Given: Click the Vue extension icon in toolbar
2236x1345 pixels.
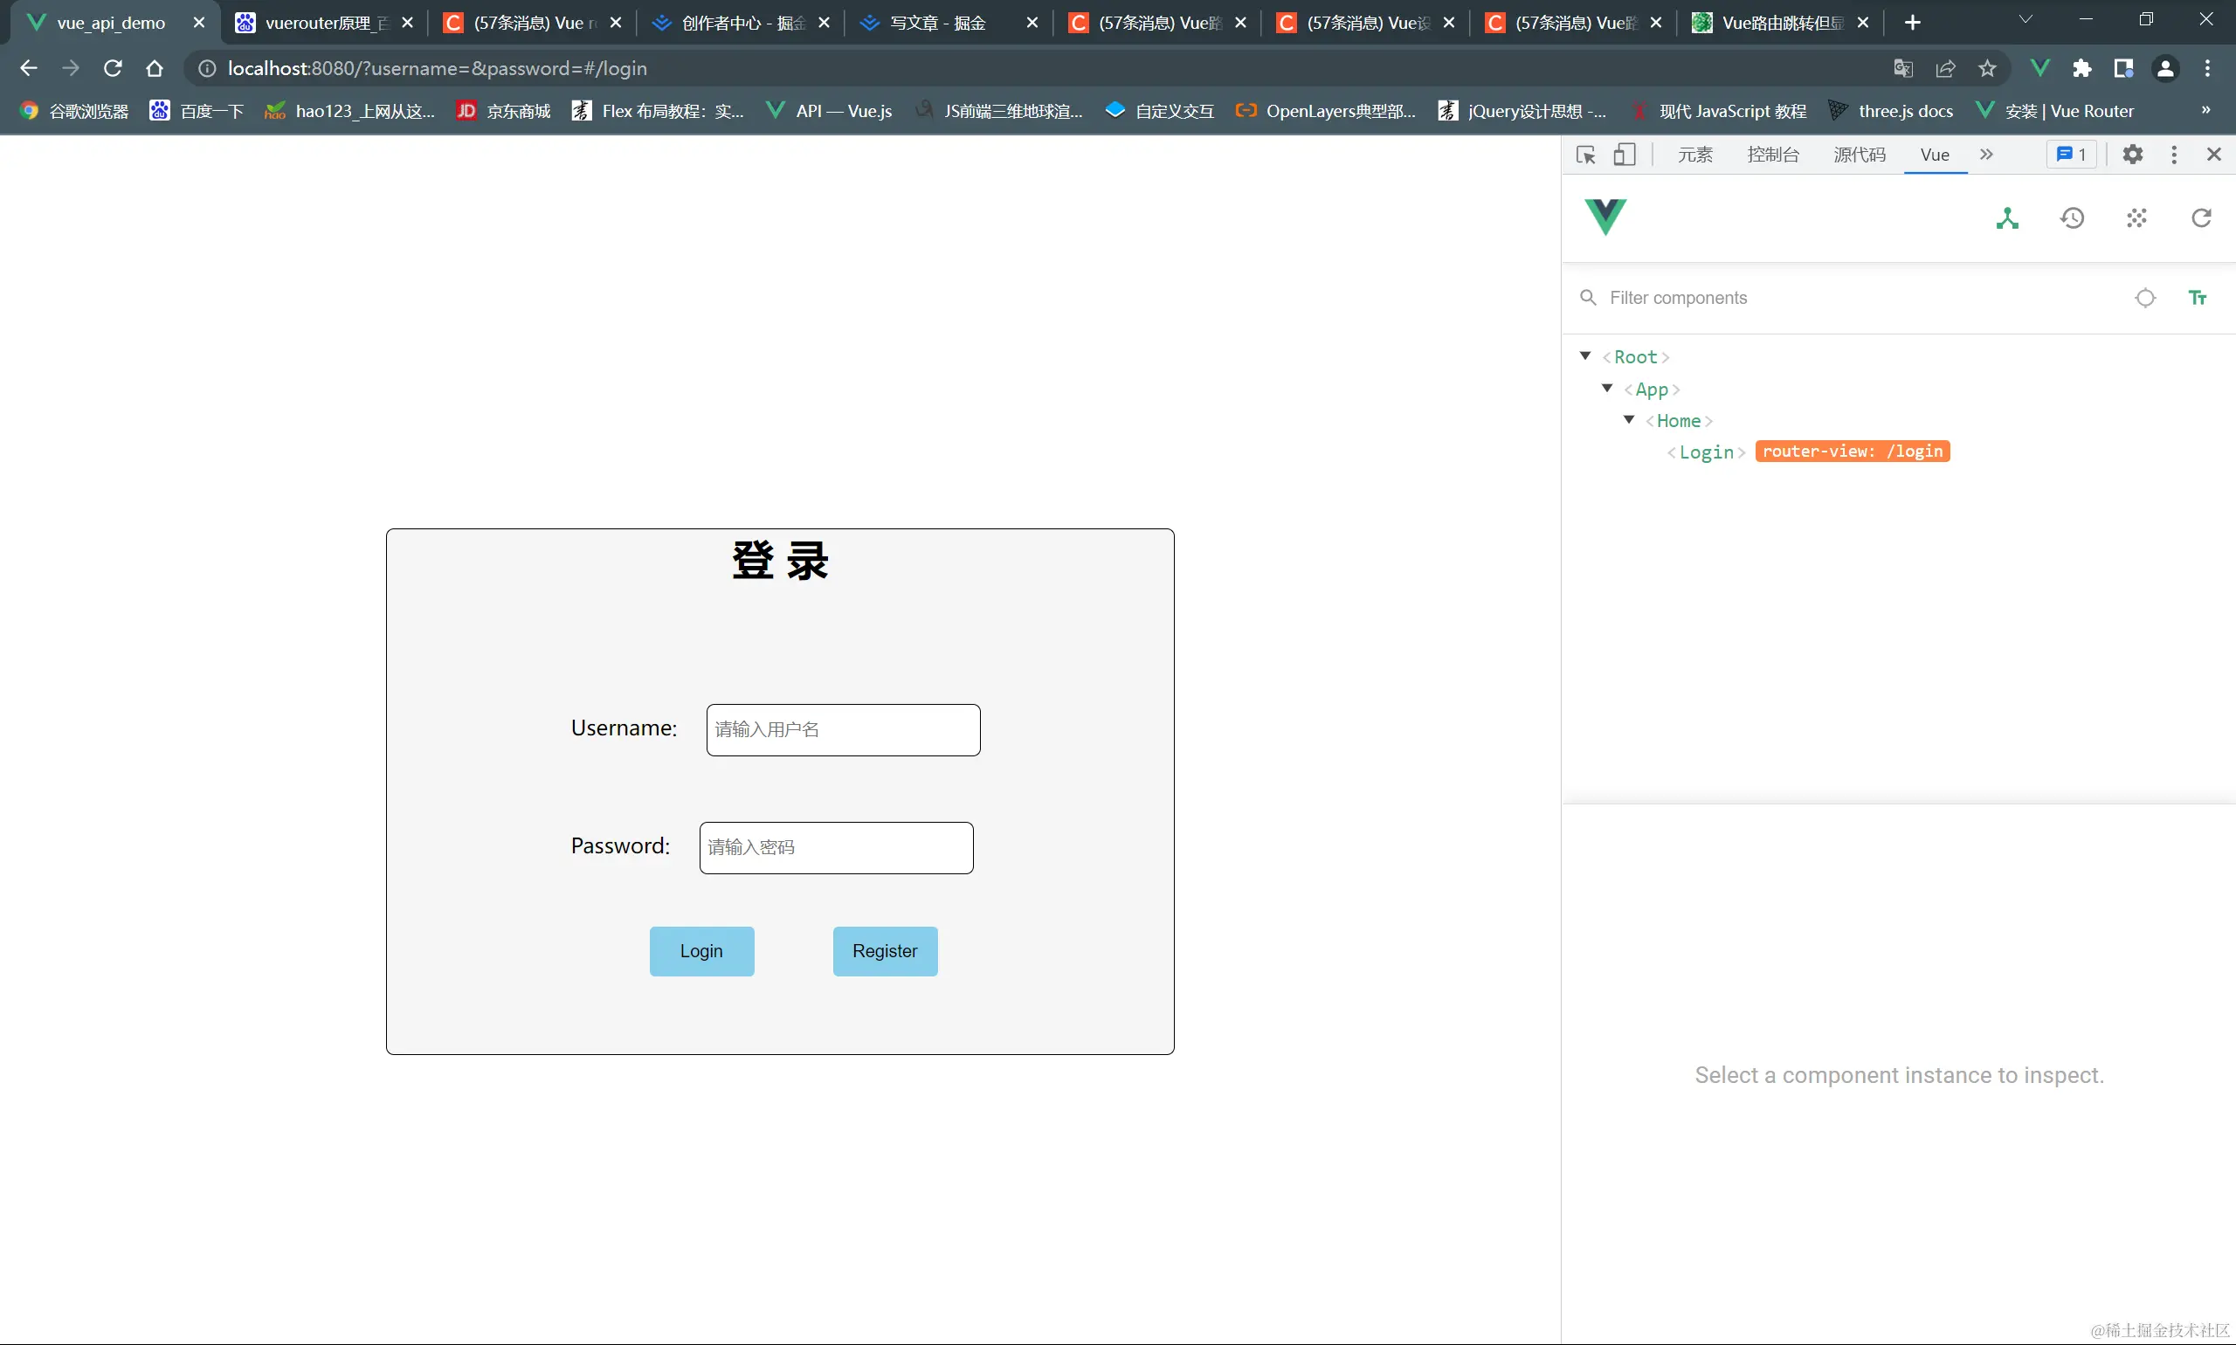Looking at the screenshot, I should point(2039,68).
